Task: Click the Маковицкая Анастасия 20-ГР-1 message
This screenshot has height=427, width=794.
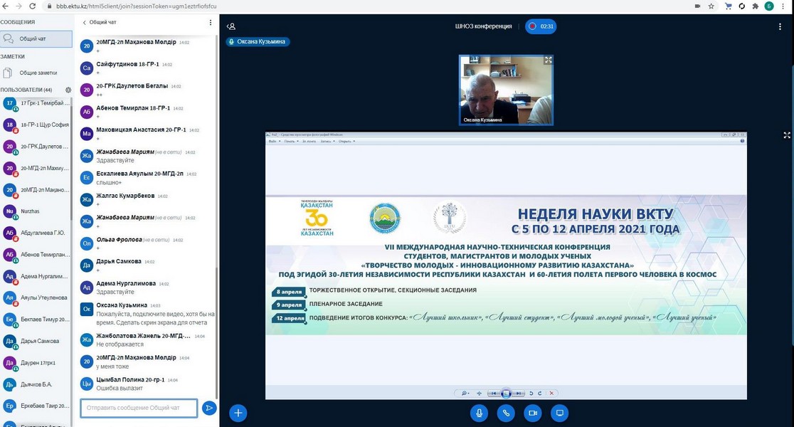Action: 147,134
